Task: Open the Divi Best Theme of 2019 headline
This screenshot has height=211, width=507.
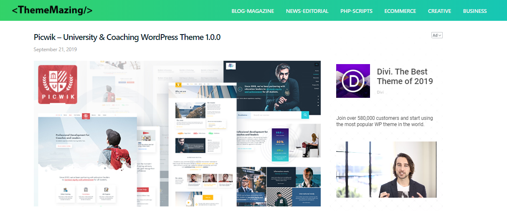Action: pos(405,76)
